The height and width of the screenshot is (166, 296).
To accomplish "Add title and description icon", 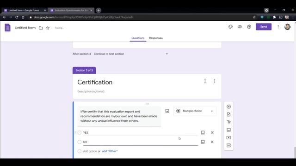I will (228, 122).
